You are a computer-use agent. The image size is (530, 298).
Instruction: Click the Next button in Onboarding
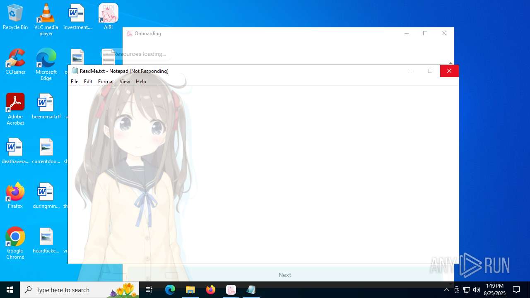[x=285, y=275]
